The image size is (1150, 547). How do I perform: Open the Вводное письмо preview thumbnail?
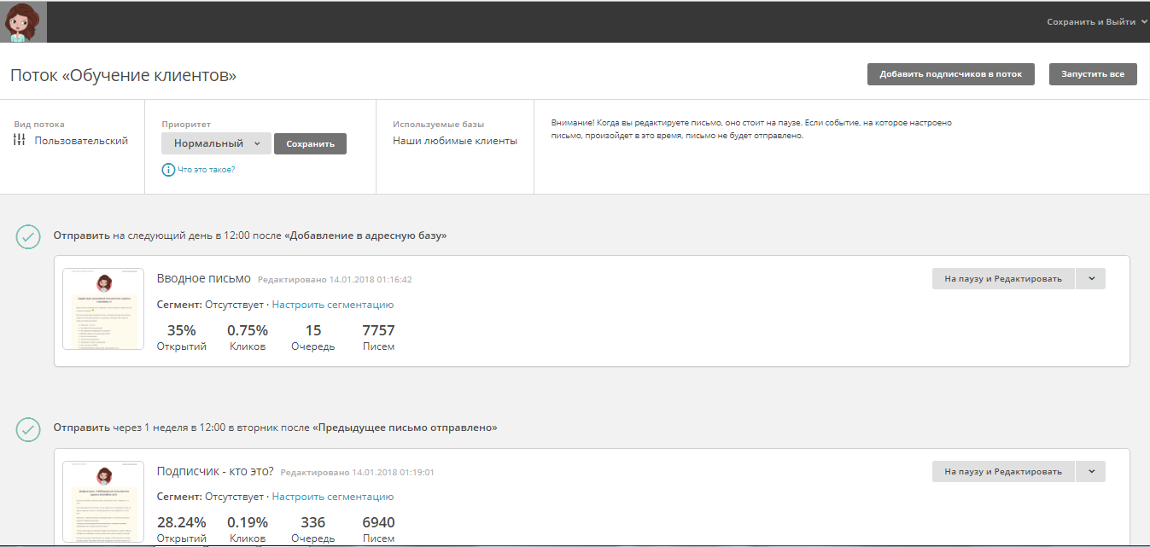tap(103, 309)
